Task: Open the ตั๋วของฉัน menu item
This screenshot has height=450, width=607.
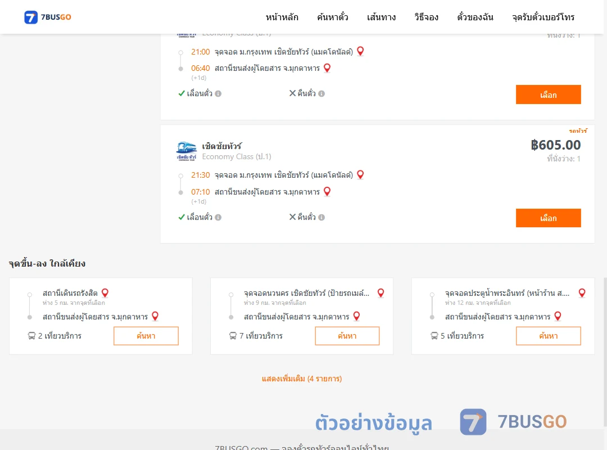Action: 475,17
